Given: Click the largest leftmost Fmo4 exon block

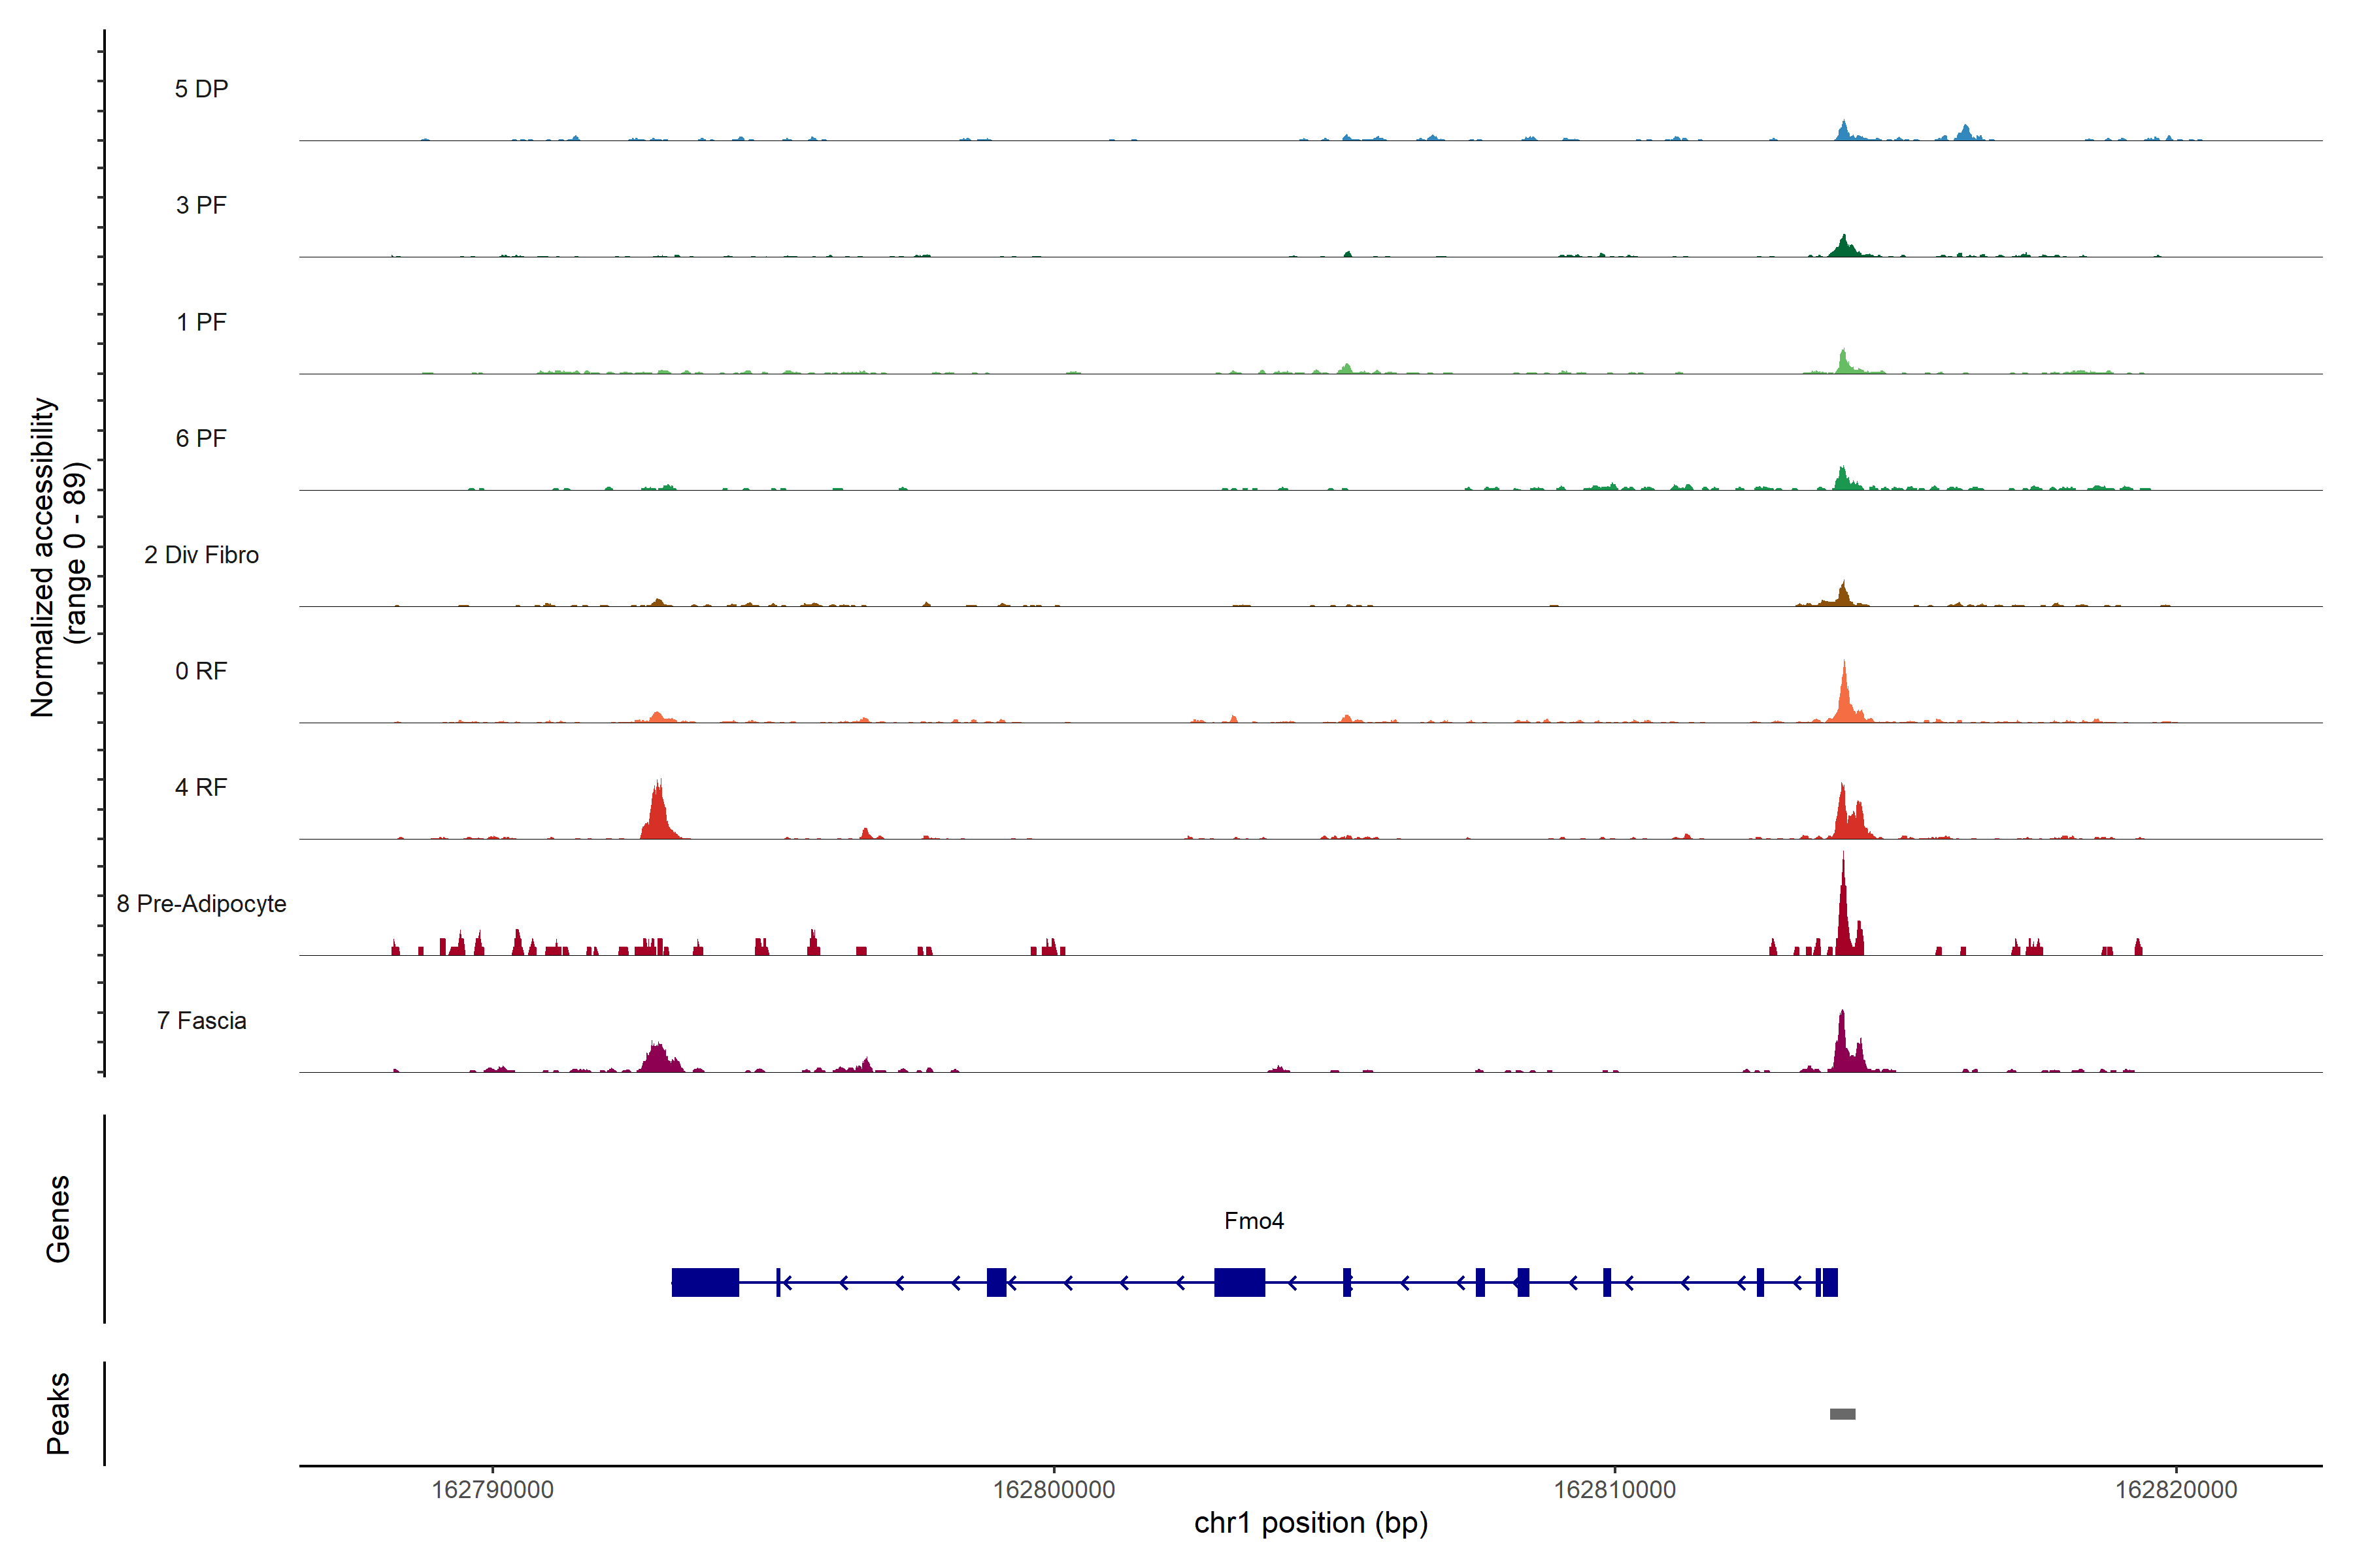Looking at the screenshot, I should [705, 1282].
